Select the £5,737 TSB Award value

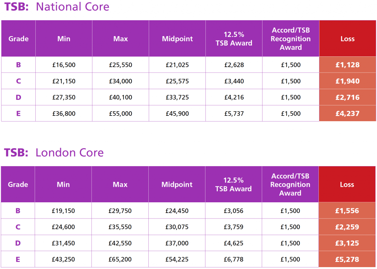click(234, 113)
